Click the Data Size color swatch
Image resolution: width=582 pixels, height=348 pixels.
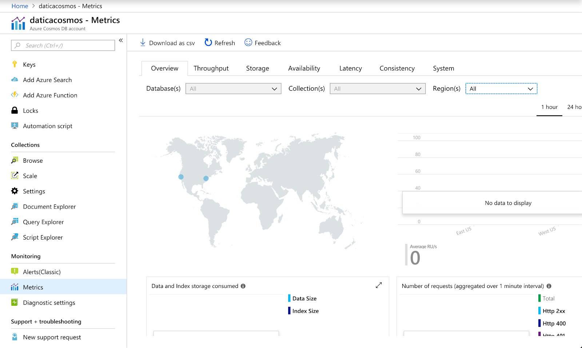[x=289, y=298]
